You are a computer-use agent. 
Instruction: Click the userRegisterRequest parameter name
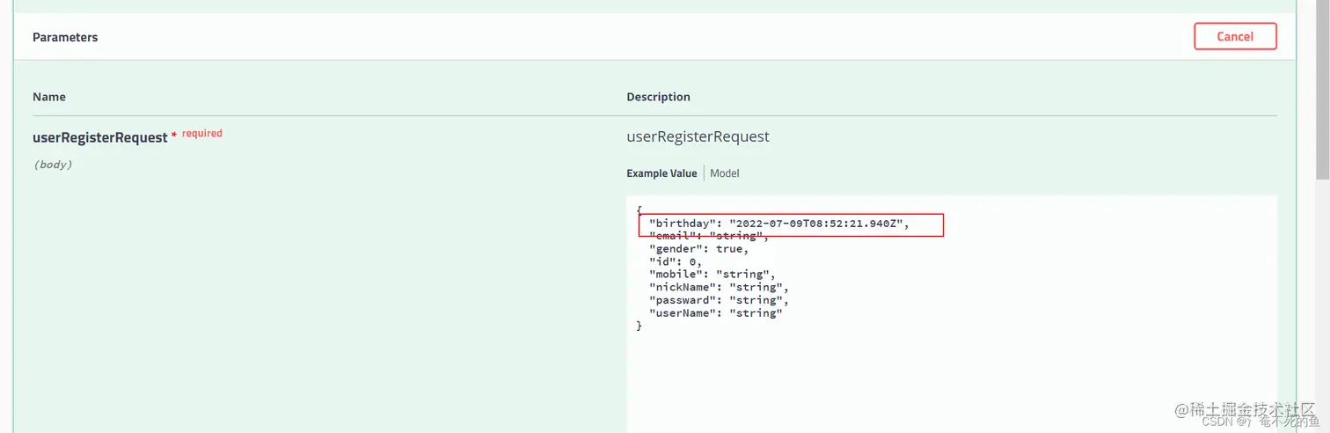pyautogui.click(x=100, y=137)
